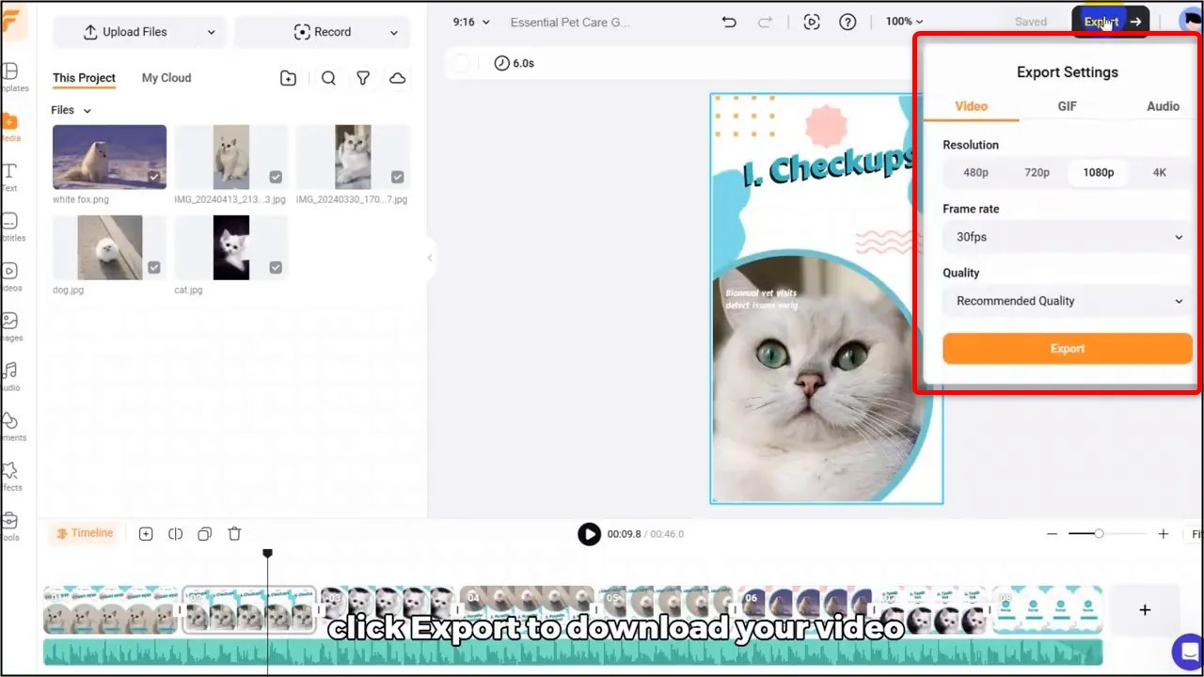Open the My Cloud tab
The height and width of the screenshot is (677, 1204).
coord(166,78)
